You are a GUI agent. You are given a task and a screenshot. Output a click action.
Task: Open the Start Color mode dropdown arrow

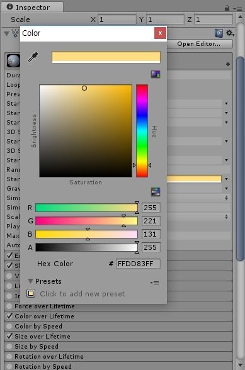click(x=226, y=179)
